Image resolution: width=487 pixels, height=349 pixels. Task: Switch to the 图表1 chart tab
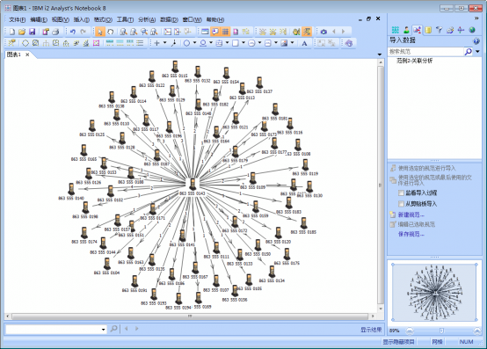click(14, 55)
